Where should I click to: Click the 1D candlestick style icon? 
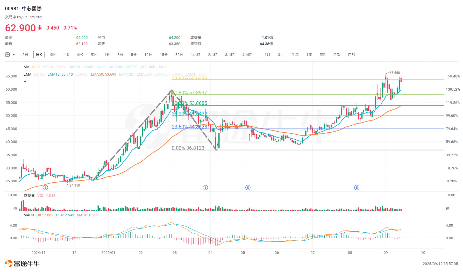7,55
